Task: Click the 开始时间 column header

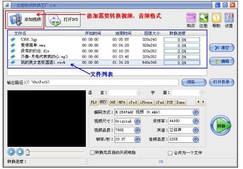Action: [93, 33]
